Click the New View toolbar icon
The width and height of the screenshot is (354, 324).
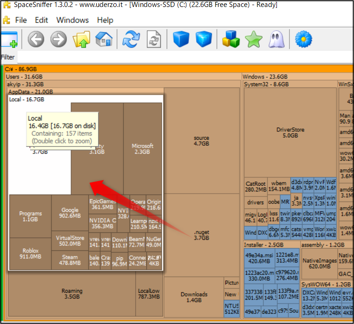9,39
